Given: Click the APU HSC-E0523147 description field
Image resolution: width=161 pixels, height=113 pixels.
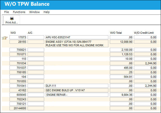Looking at the screenshot, I should [x=77, y=37].
